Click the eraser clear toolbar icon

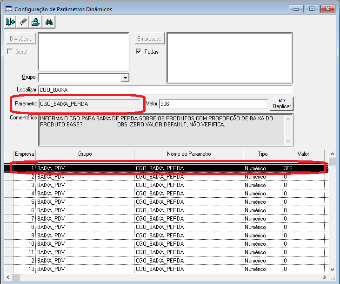tap(23, 22)
